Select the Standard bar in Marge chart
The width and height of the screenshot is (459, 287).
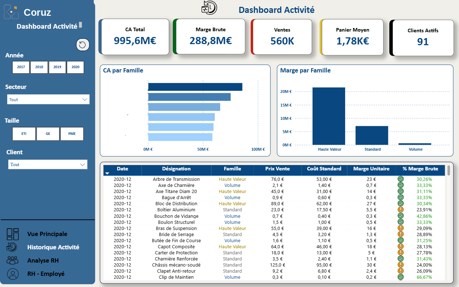(372, 135)
